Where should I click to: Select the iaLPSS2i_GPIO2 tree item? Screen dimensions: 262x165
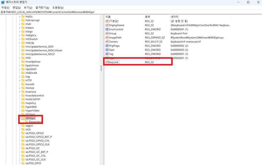pos(34,133)
